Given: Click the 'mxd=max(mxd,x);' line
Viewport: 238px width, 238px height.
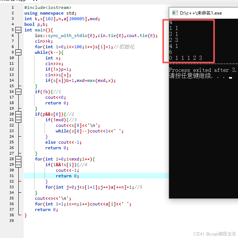Looking at the screenshot, I should 80,80.
